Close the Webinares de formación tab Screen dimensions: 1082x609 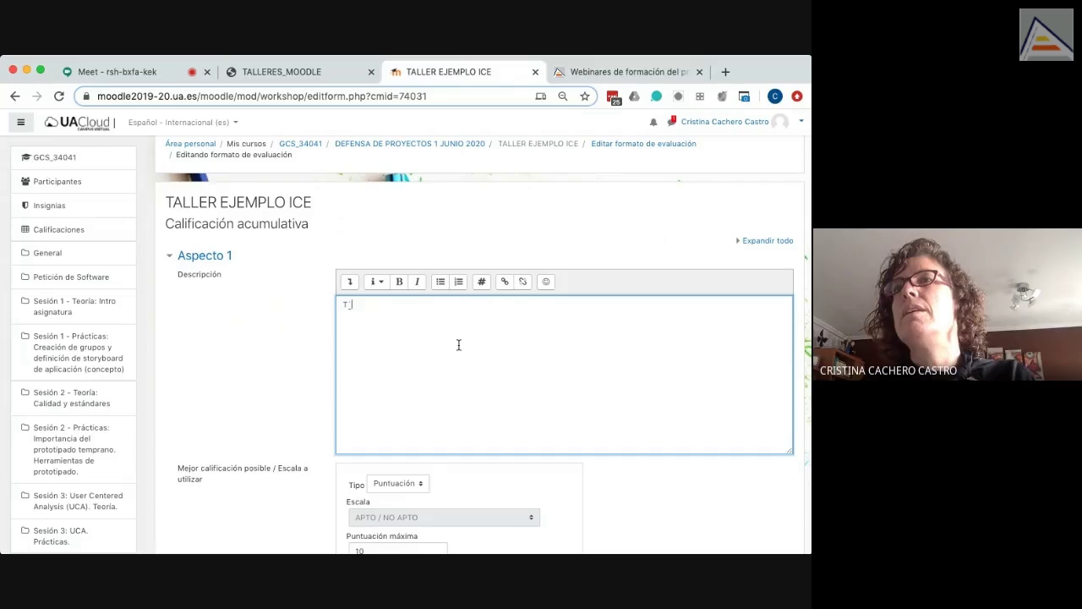coord(699,72)
